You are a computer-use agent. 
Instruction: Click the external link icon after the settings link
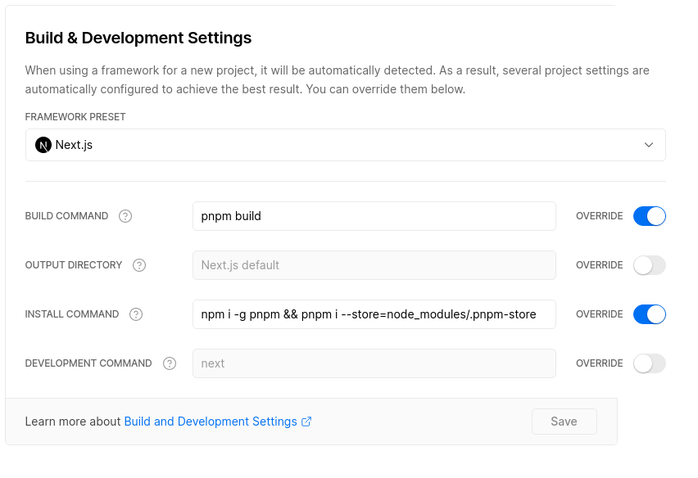[x=306, y=422]
